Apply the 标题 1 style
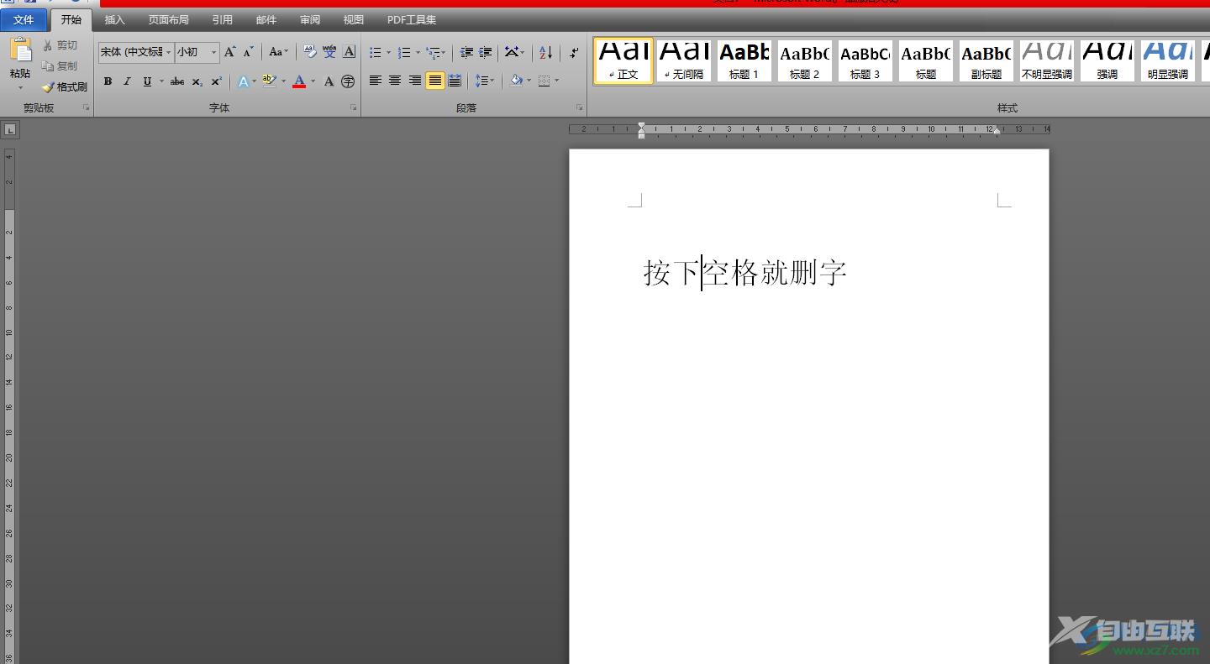This screenshot has width=1210, height=664. point(744,60)
